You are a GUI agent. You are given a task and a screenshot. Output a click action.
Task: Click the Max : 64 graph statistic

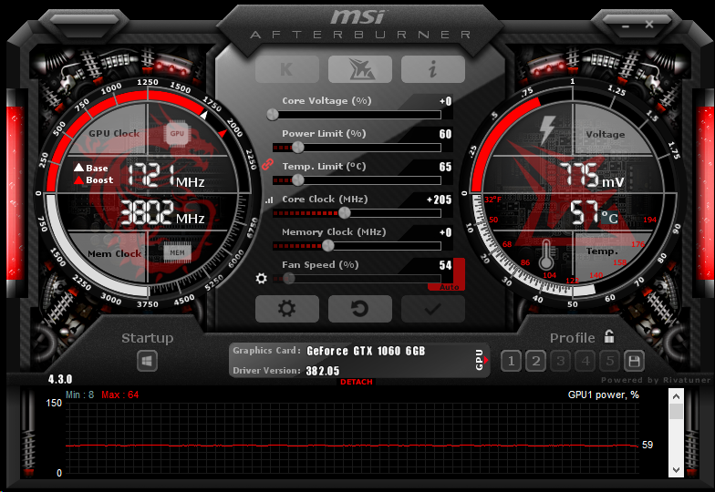click(120, 395)
